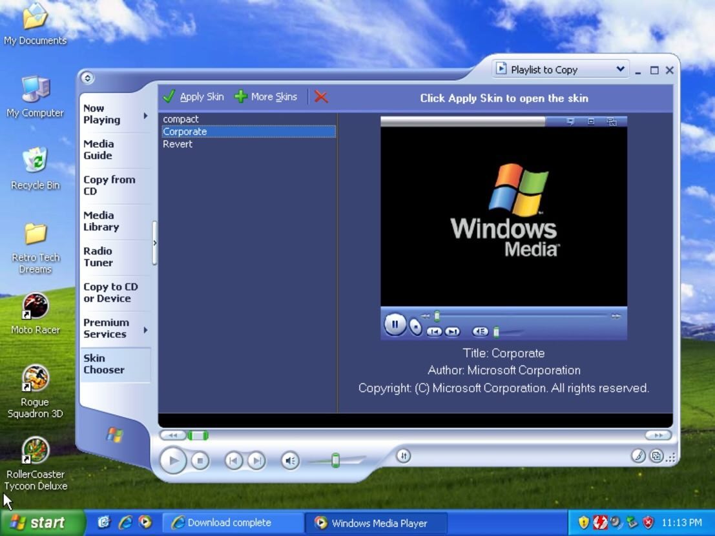Viewport: 715px width, 536px height.
Task: Click the More Skins plus icon
Action: pyautogui.click(x=240, y=96)
